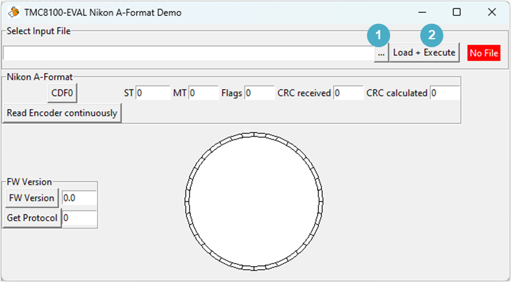
Task: Click the circular encoder position dial
Action: coord(254,201)
